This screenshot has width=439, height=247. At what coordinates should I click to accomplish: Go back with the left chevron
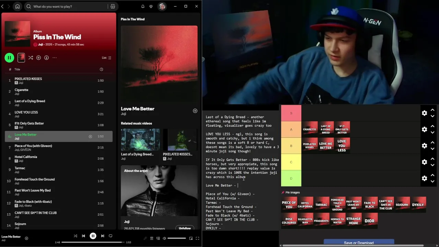(x=2, y=6)
